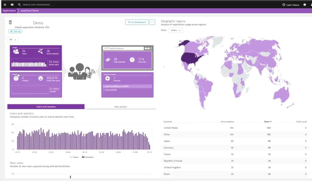Image resolution: width=312 pixels, height=181 pixels.
Task: Select the Brazil table row
Action: 235,174
